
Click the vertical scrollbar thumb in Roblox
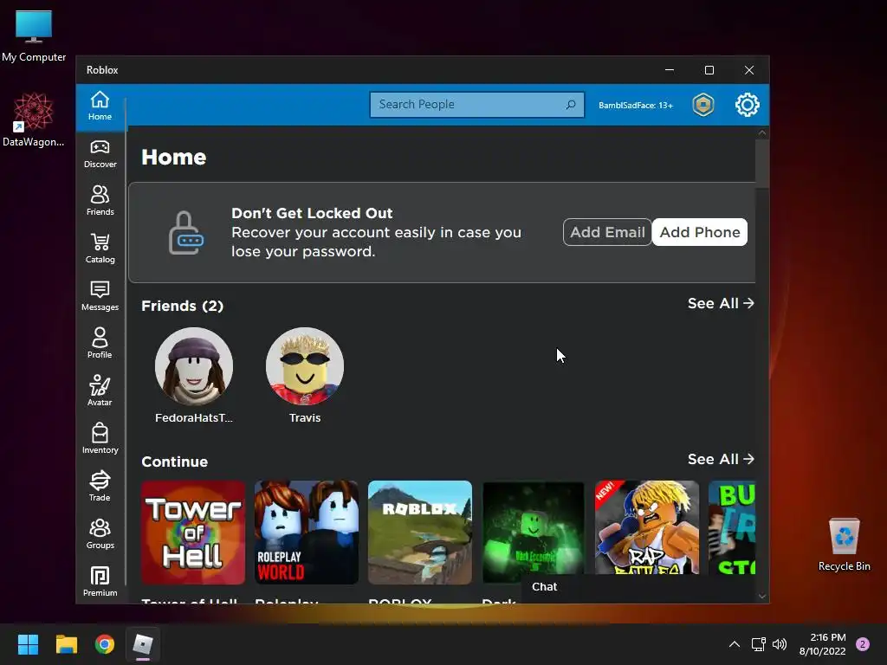pyautogui.click(x=762, y=164)
